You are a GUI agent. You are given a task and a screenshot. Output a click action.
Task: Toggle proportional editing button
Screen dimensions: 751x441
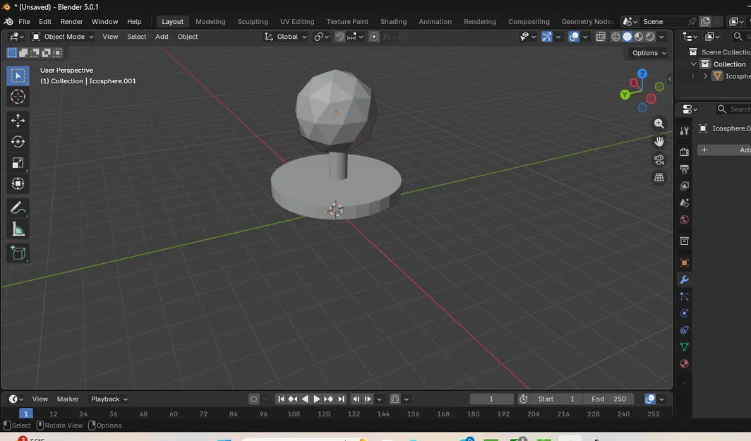(x=374, y=37)
